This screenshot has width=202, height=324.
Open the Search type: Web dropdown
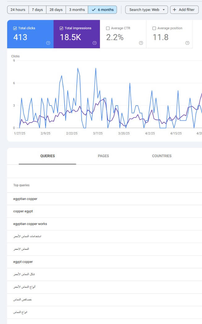[147, 10]
